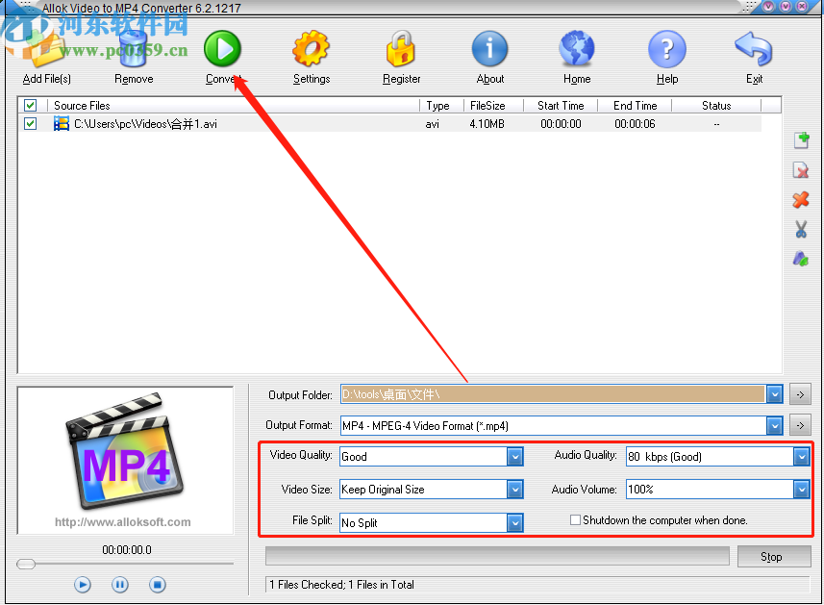Open the About info icon
This screenshot has width=824, height=605.
point(489,49)
